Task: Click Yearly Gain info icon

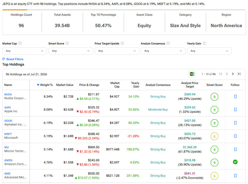Action: 204,43
